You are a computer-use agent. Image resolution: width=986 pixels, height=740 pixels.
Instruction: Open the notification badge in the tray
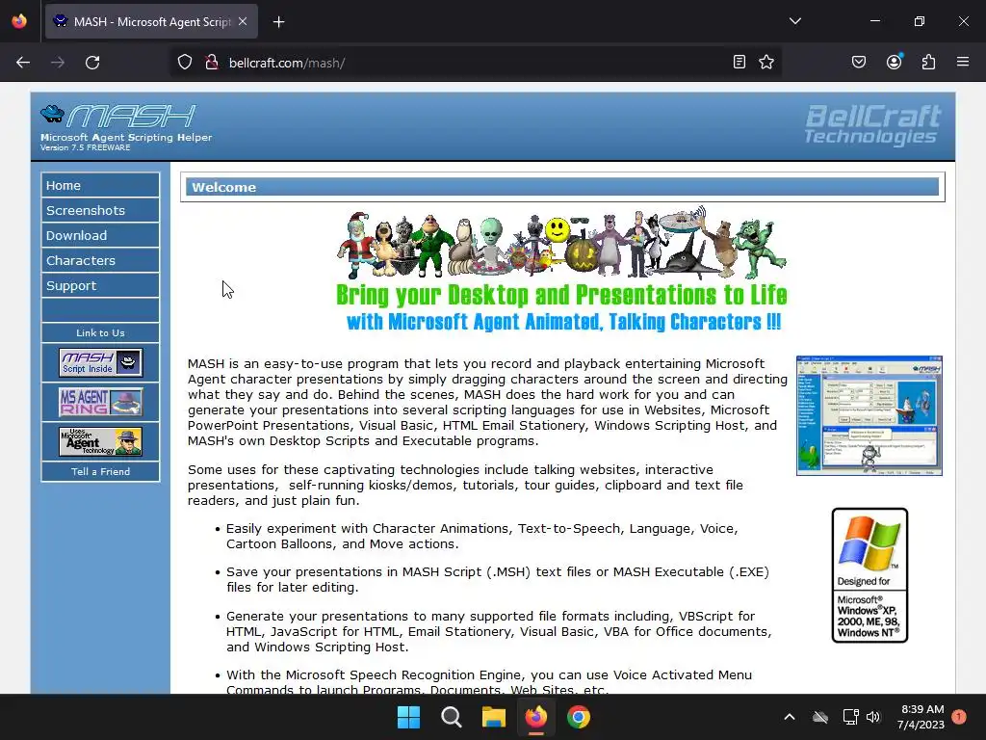point(959,717)
